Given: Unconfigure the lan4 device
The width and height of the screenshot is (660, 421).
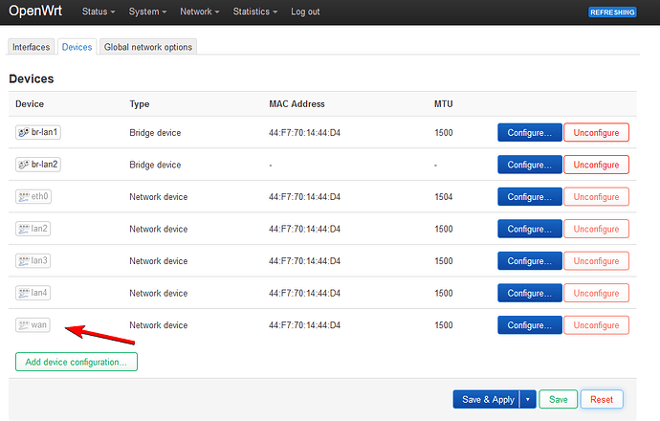Looking at the screenshot, I should 597,293.
